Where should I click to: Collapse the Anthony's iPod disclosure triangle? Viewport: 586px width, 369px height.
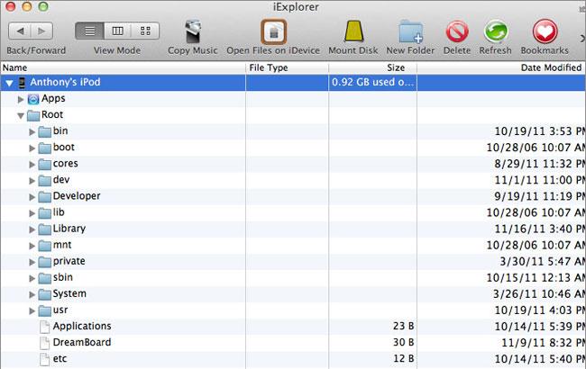pos(9,83)
